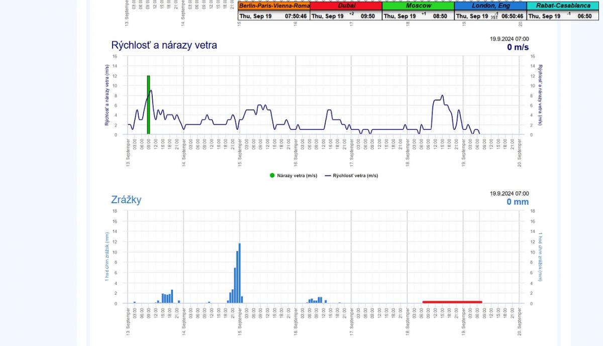
Task: Click the 0 mm current precipitation value
Action: pos(518,202)
